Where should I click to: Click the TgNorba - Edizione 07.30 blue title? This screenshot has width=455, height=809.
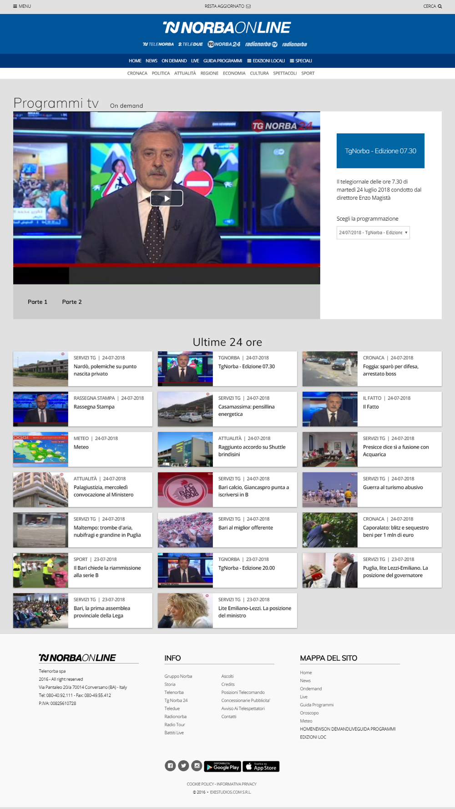380,151
